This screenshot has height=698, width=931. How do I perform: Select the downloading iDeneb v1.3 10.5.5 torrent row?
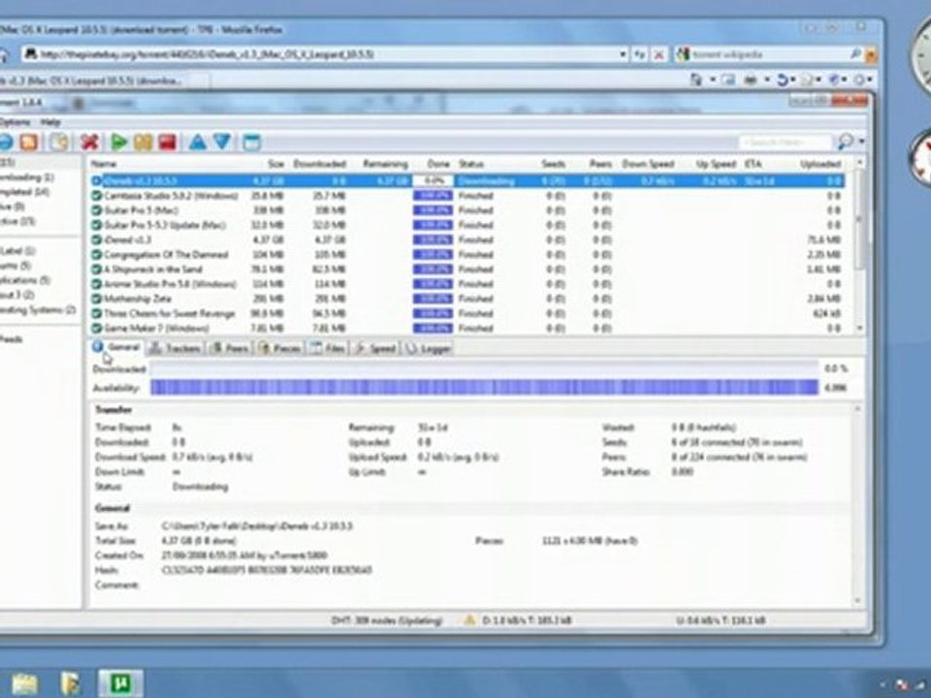coord(467,180)
